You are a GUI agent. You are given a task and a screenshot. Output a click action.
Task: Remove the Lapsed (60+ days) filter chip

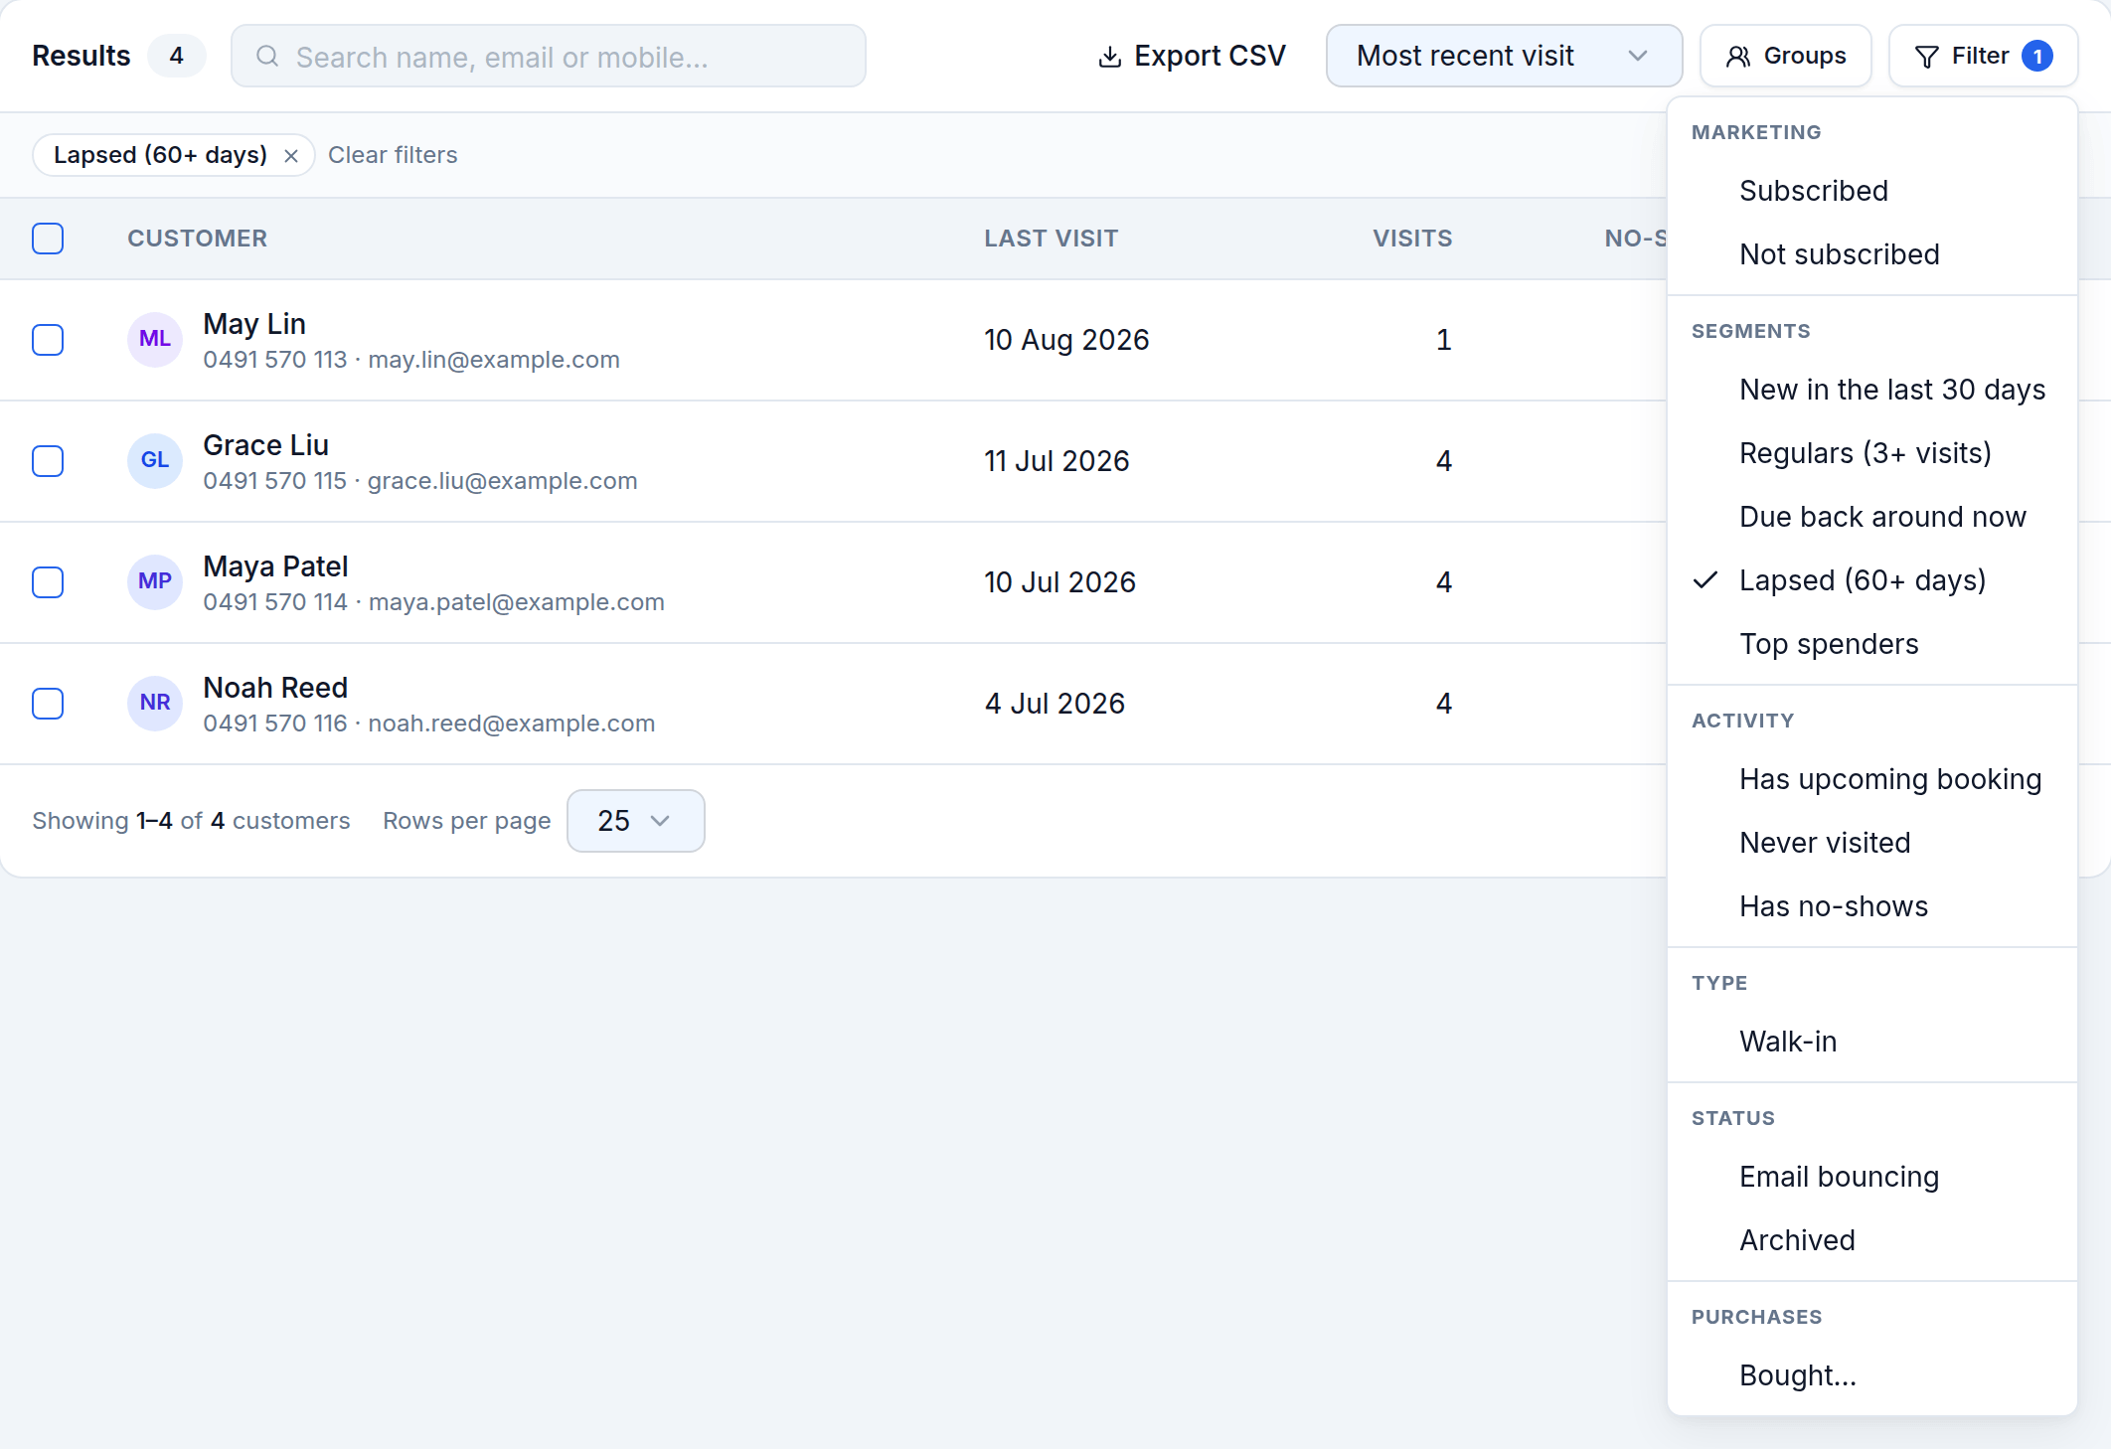pyautogui.click(x=291, y=155)
